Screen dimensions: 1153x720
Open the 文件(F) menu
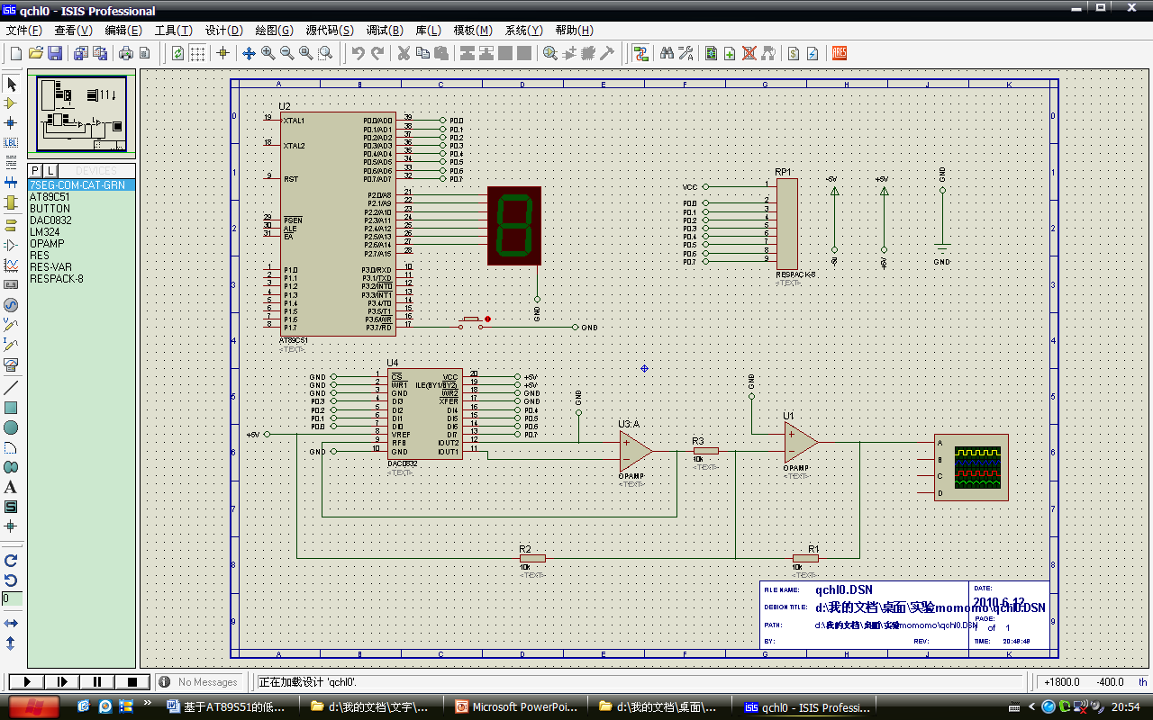(x=24, y=31)
